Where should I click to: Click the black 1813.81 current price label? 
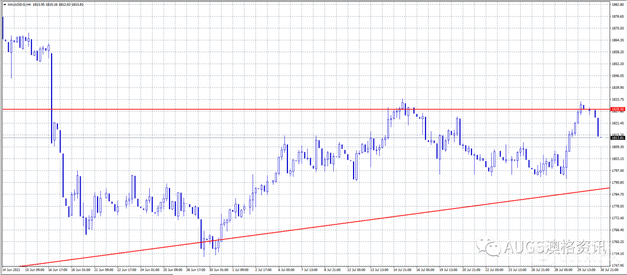[x=617, y=137]
